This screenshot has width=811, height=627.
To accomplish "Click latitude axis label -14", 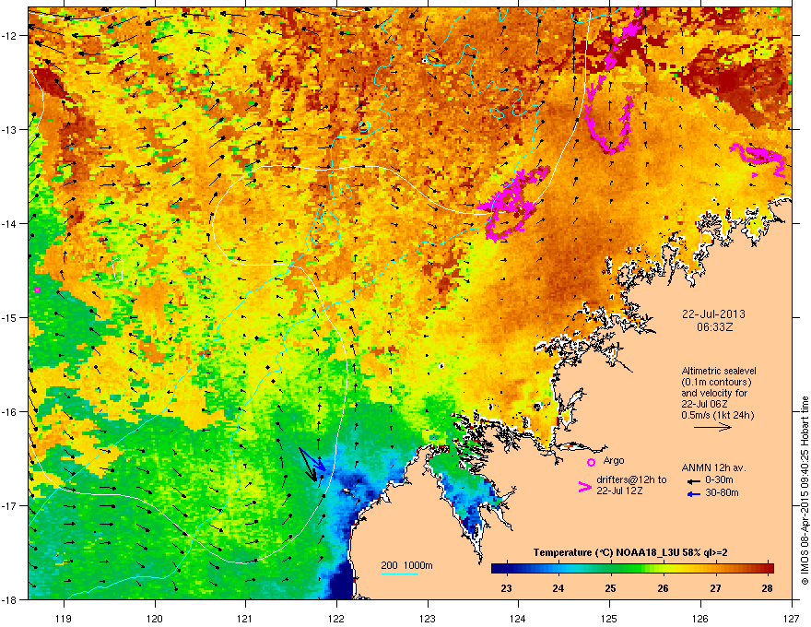I will [10, 223].
